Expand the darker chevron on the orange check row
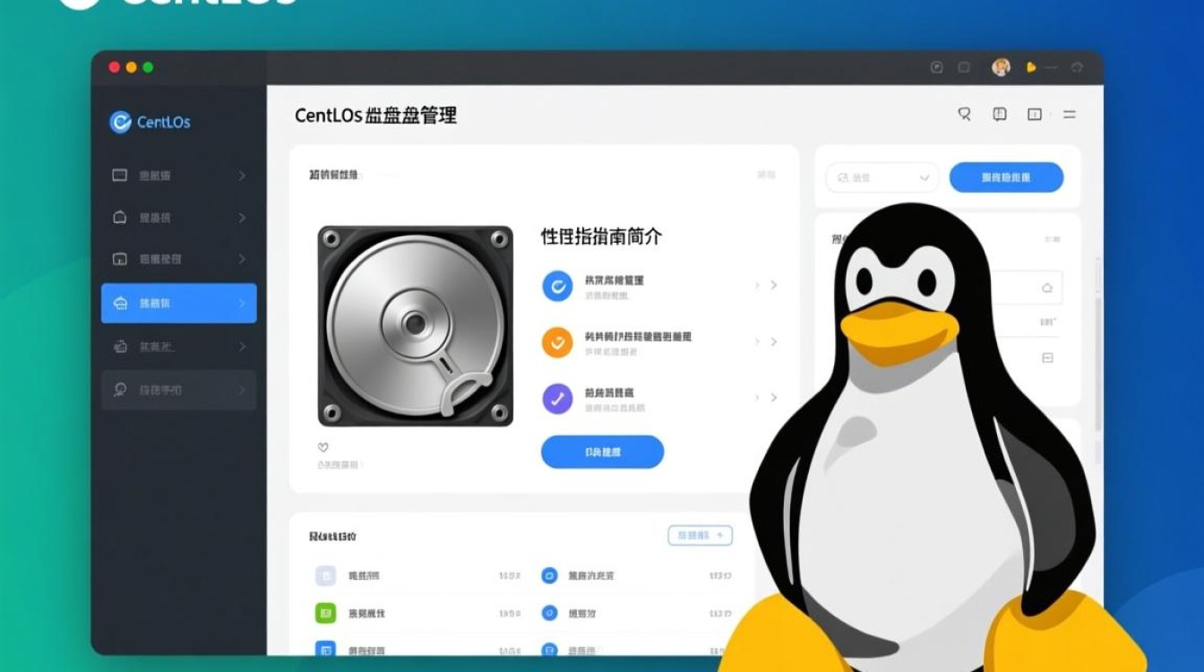The image size is (1204, 672). [774, 341]
